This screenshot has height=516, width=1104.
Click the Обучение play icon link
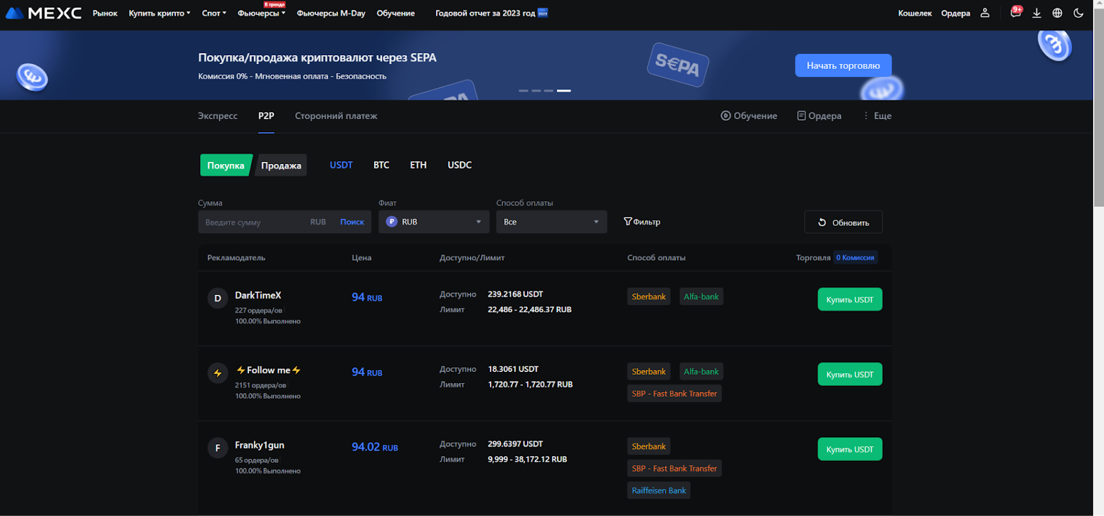[x=749, y=116]
